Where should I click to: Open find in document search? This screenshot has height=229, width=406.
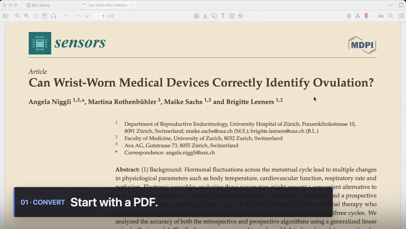coord(391,16)
